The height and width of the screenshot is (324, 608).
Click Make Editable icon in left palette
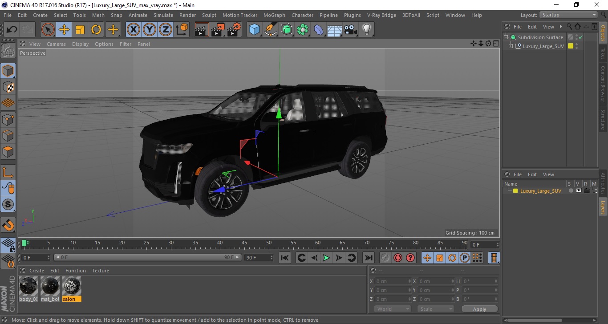(8, 51)
